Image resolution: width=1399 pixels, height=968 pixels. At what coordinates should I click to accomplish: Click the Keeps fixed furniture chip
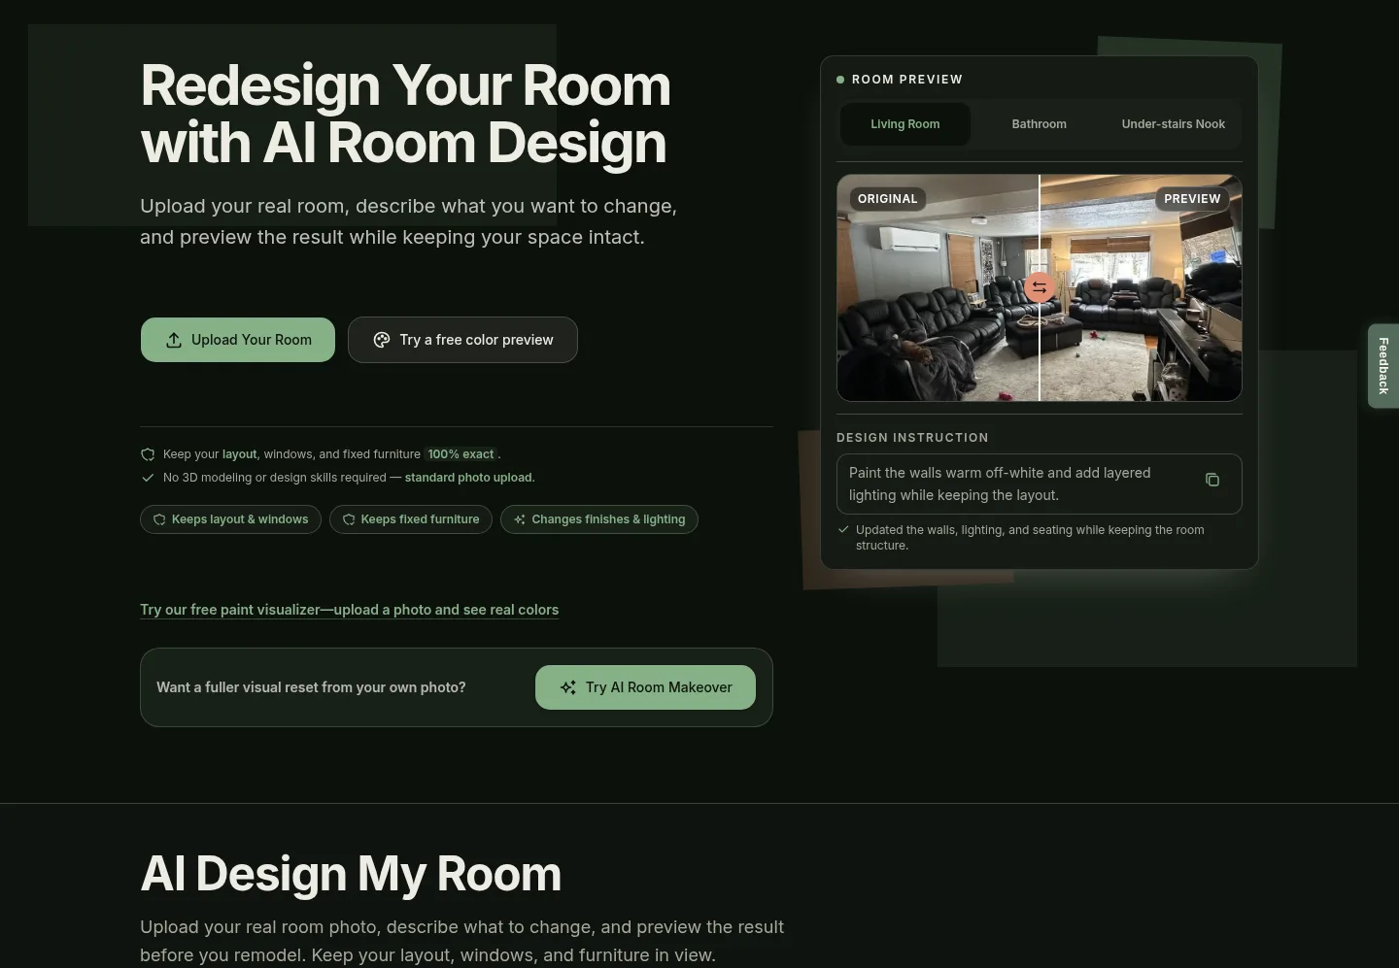[x=411, y=519]
